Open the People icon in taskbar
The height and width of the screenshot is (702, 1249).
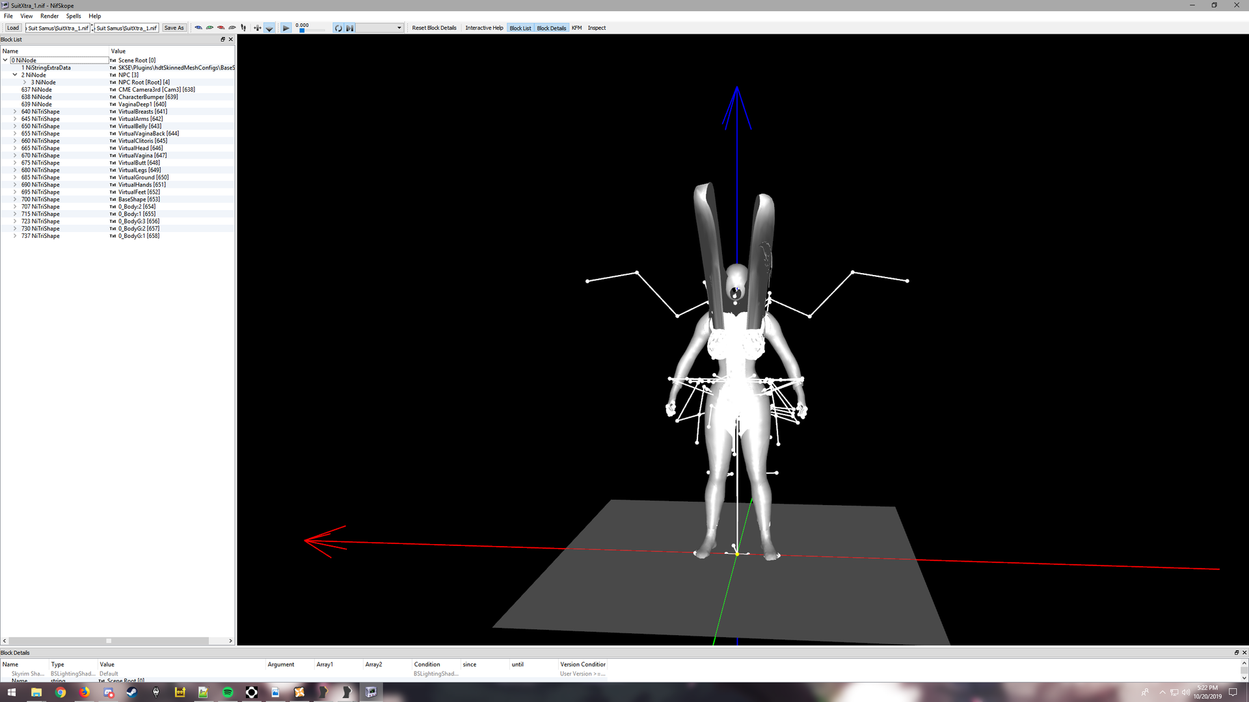[x=1145, y=692]
